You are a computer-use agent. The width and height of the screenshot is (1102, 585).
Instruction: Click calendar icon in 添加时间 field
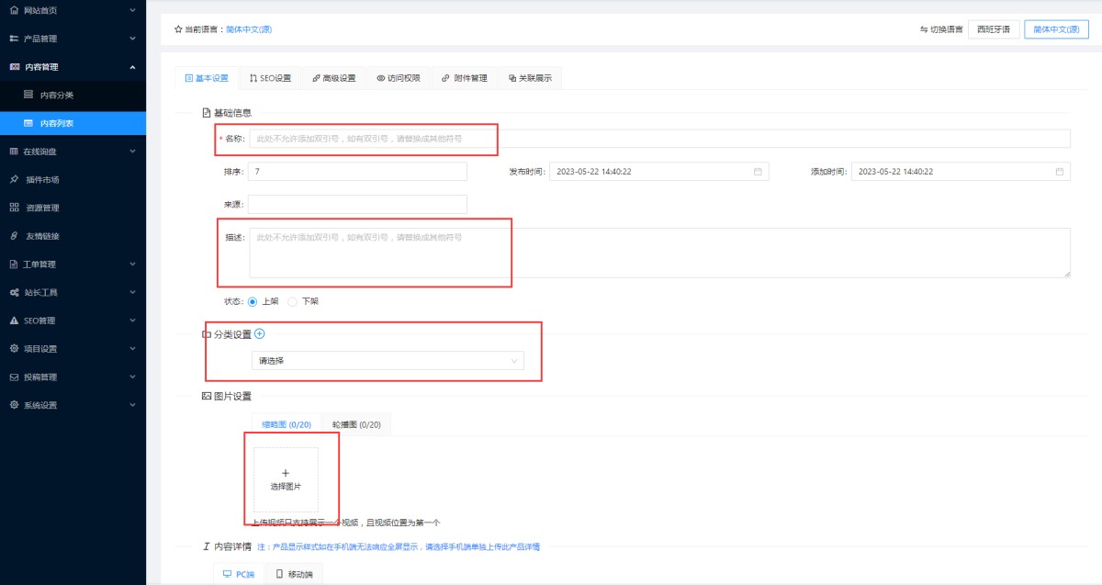pyautogui.click(x=1059, y=172)
